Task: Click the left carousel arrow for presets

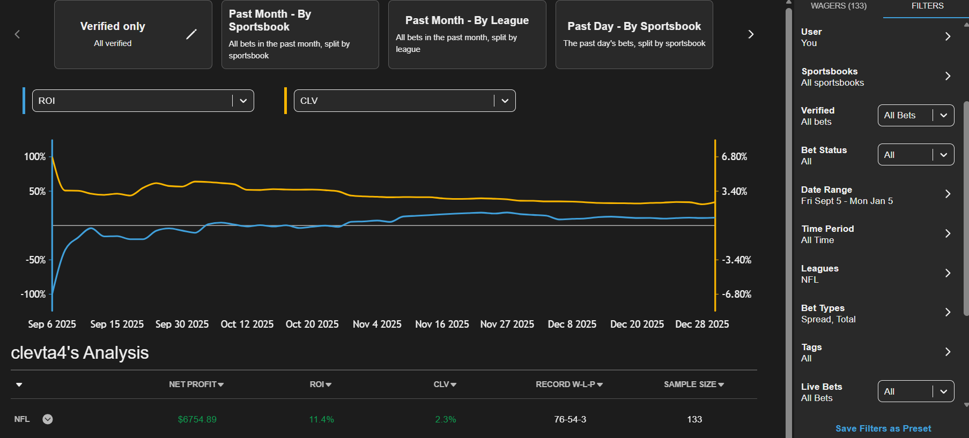Action: click(17, 34)
